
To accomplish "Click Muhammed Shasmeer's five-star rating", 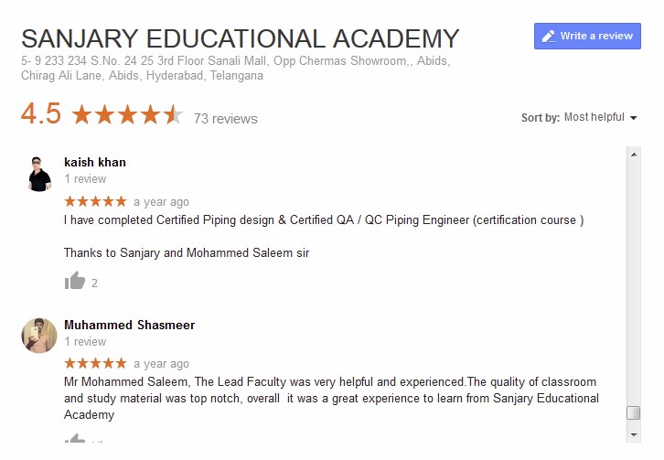I will pyautogui.click(x=95, y=363).
